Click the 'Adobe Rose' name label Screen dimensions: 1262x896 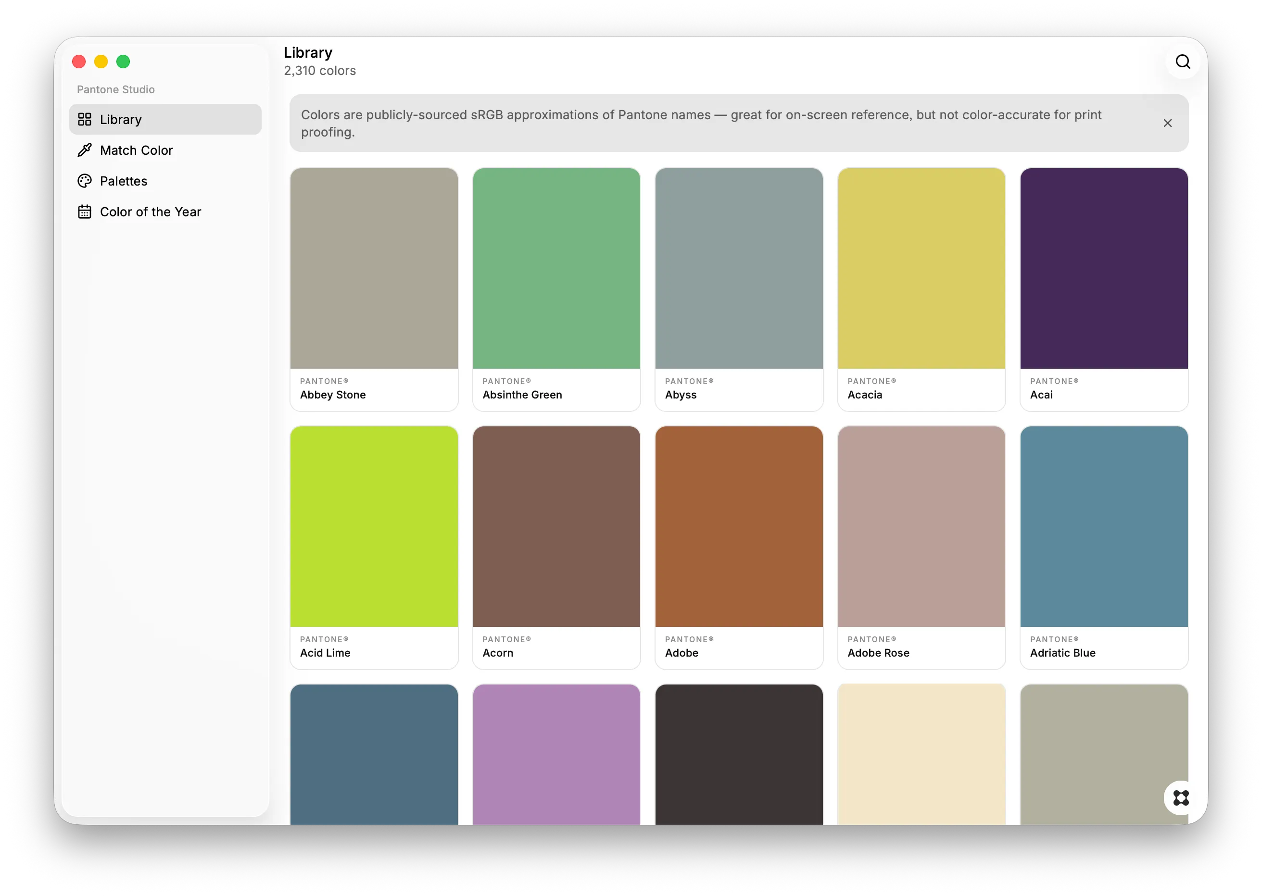pyautogui.click(x=878, y=653)
